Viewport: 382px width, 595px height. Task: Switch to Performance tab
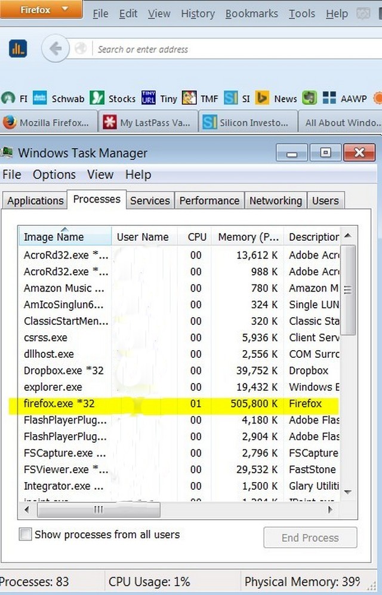[x=209, y=200]
